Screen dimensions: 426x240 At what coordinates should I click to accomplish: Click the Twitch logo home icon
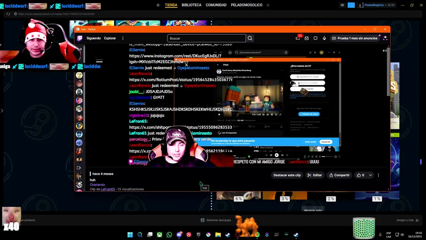[80, 38]
